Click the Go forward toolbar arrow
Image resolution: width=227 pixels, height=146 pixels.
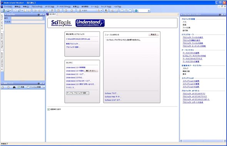(72, 11)
